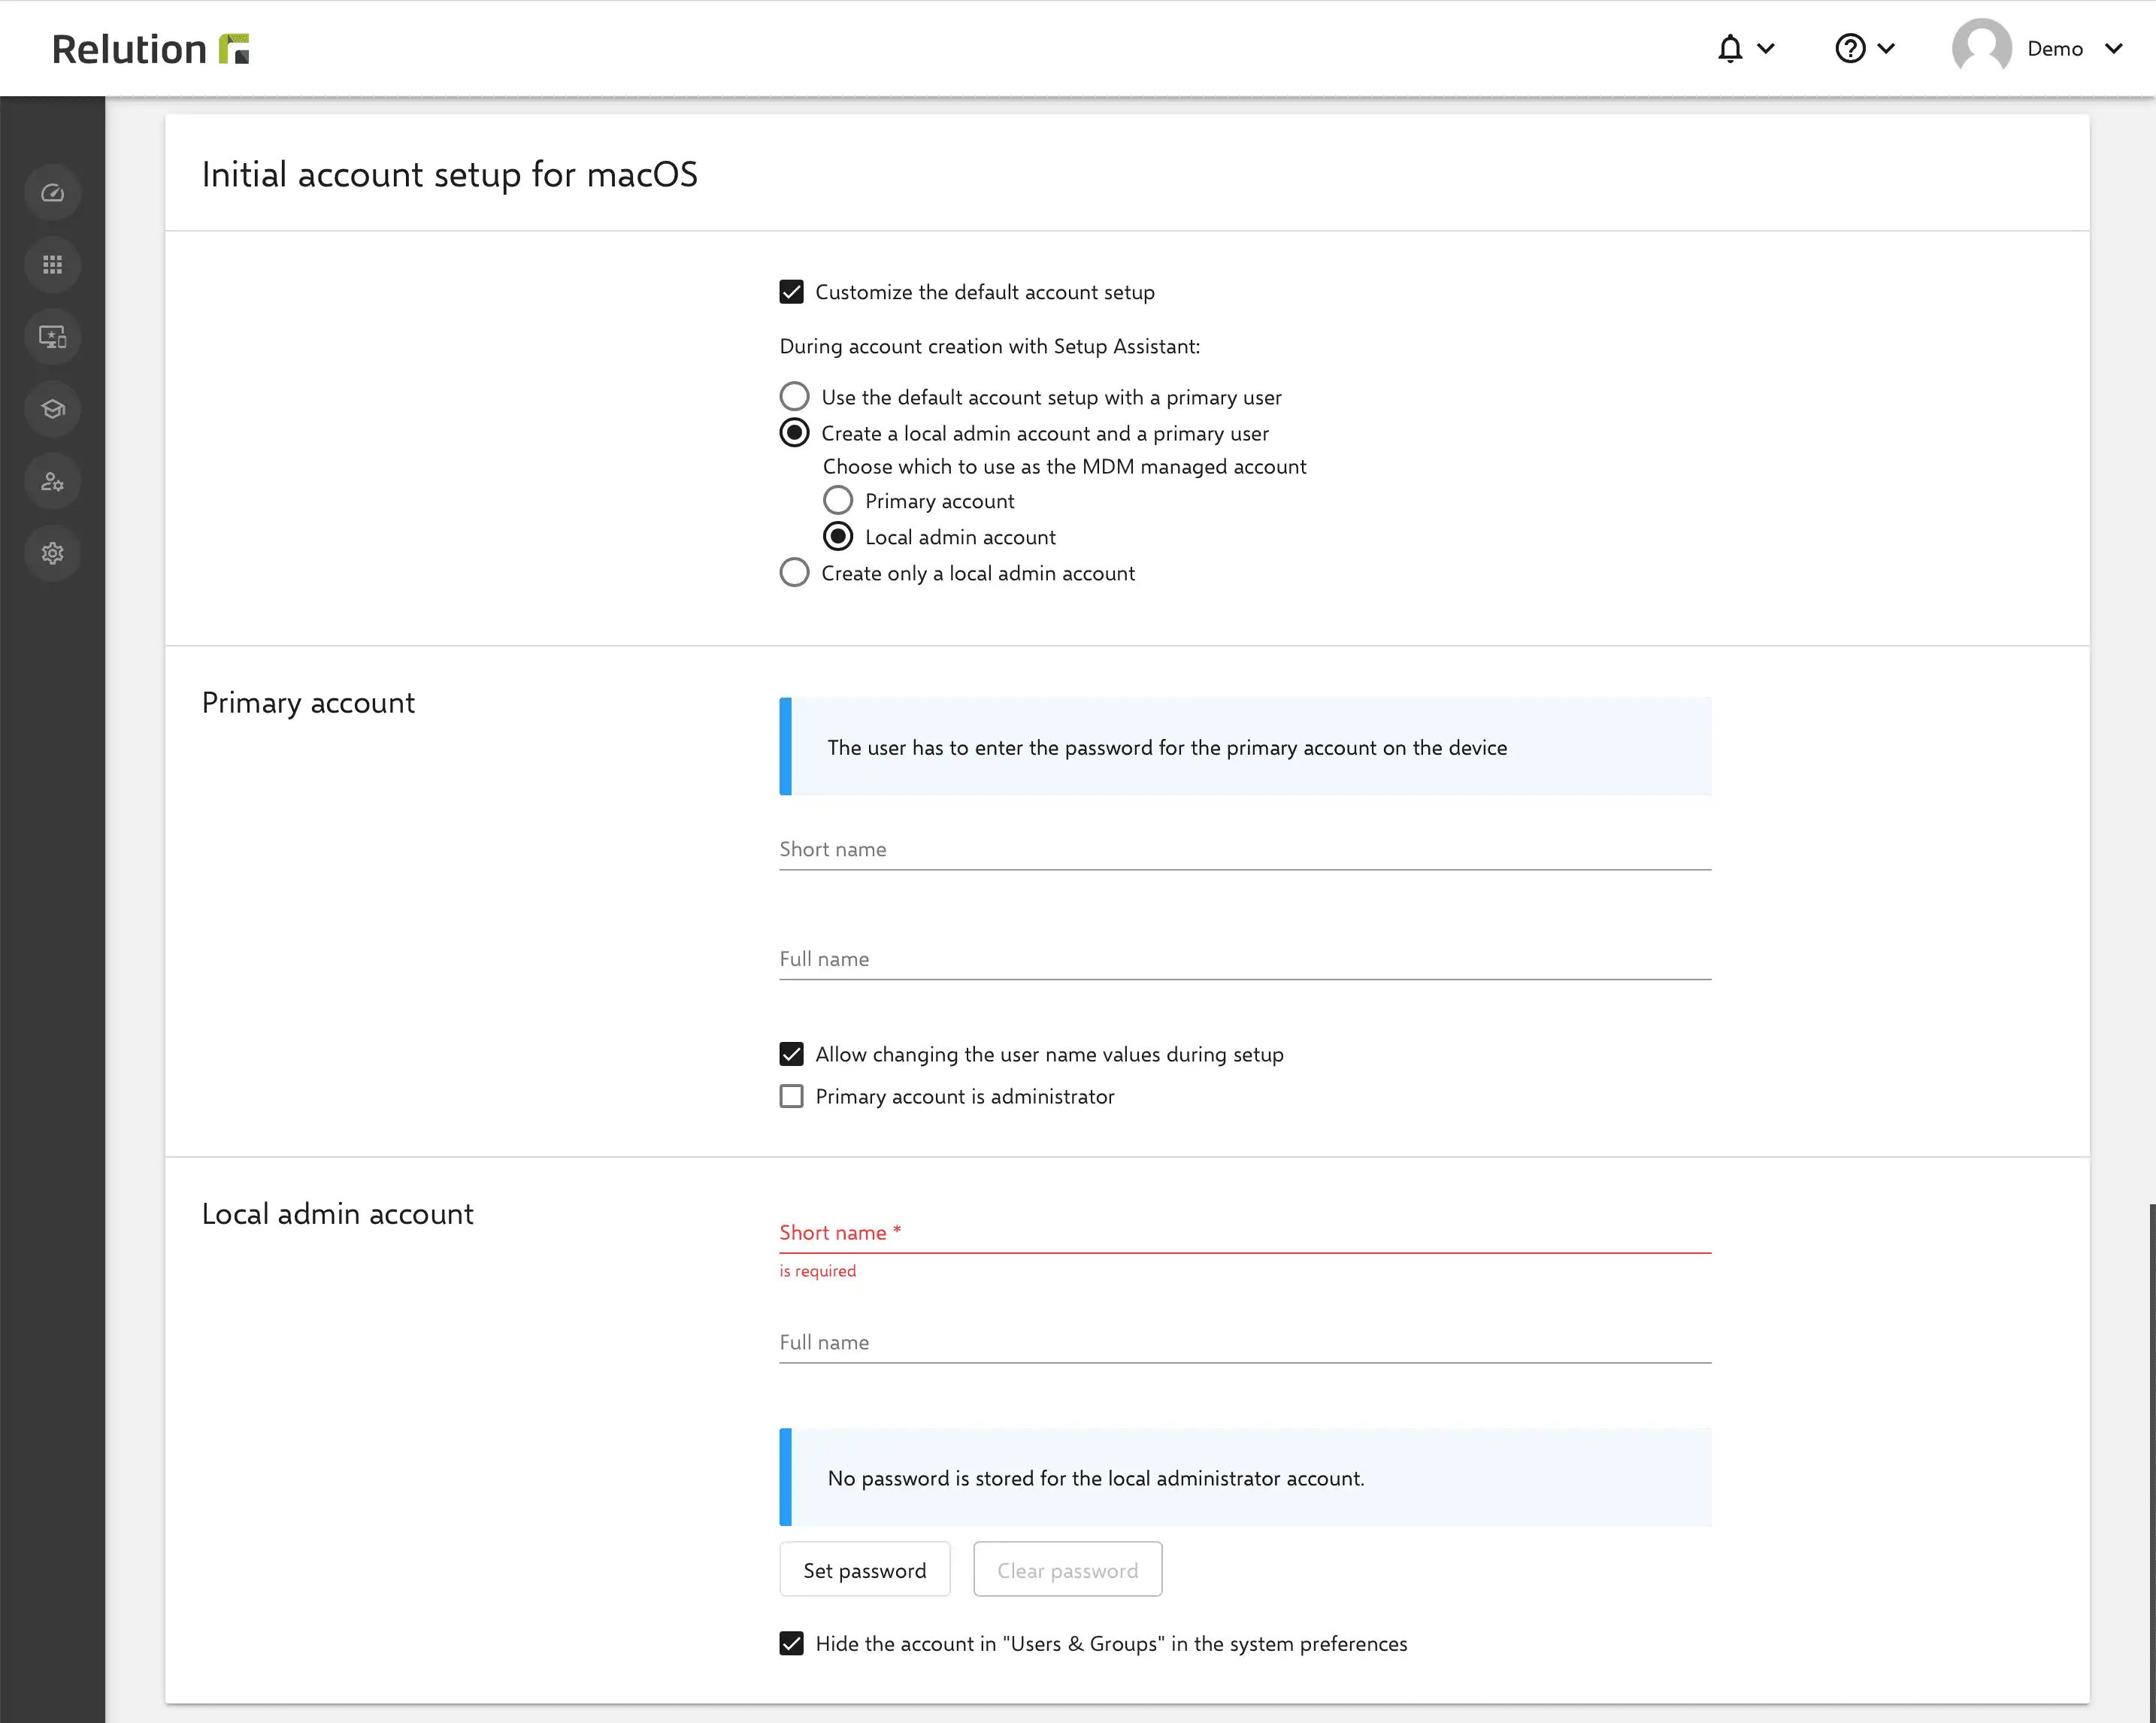
Task: Open the settings gear icon in sidebar
Action: [52, 553]
